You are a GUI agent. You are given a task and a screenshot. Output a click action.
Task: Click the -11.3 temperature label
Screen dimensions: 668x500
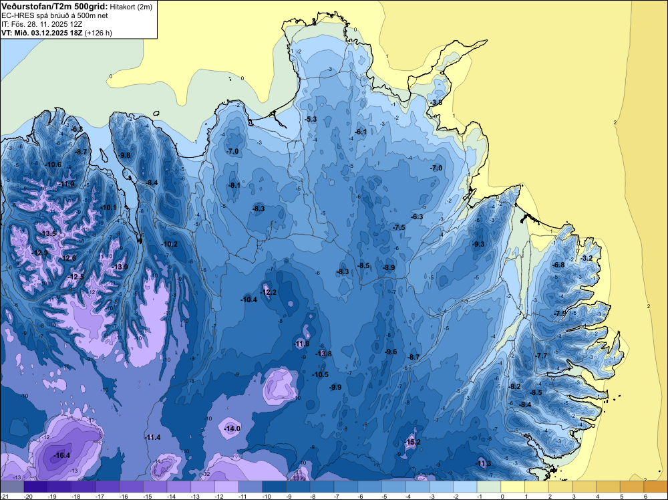(483, 463)
